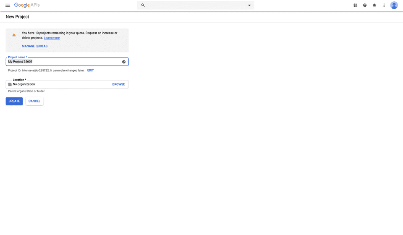Show help tooltip for Project name

pos(123,62)
